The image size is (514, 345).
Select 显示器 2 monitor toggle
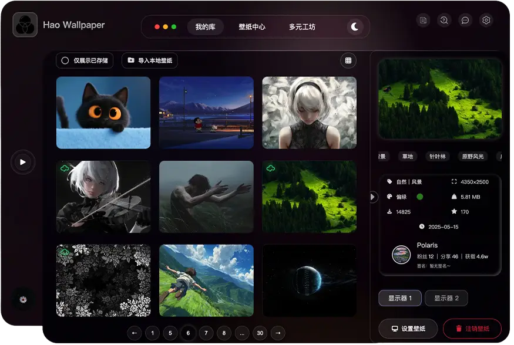446,298
